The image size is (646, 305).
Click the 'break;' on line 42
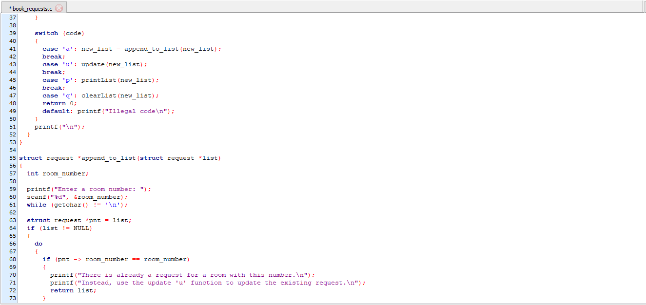[x=54, y=57]
